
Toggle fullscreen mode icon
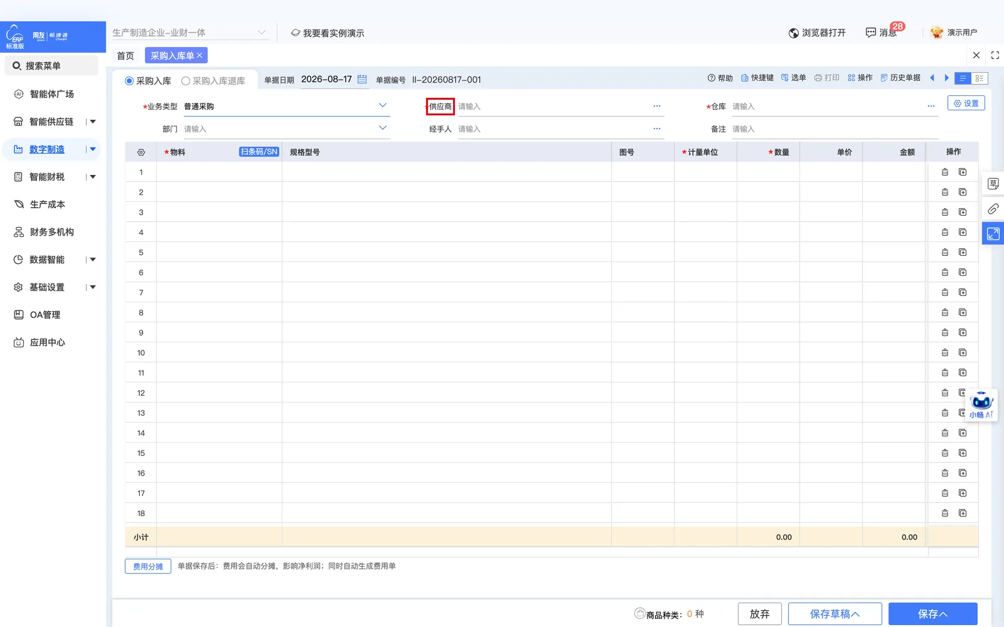tap(995, 55)
